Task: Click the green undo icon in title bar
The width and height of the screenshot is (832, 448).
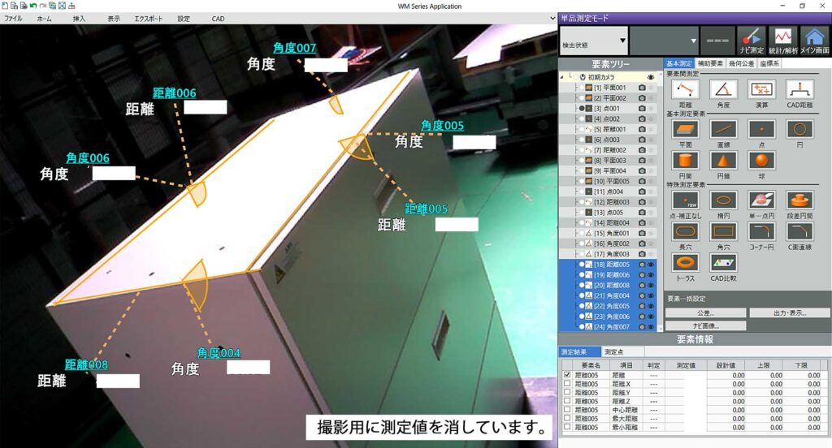Action: click(33, 6)
